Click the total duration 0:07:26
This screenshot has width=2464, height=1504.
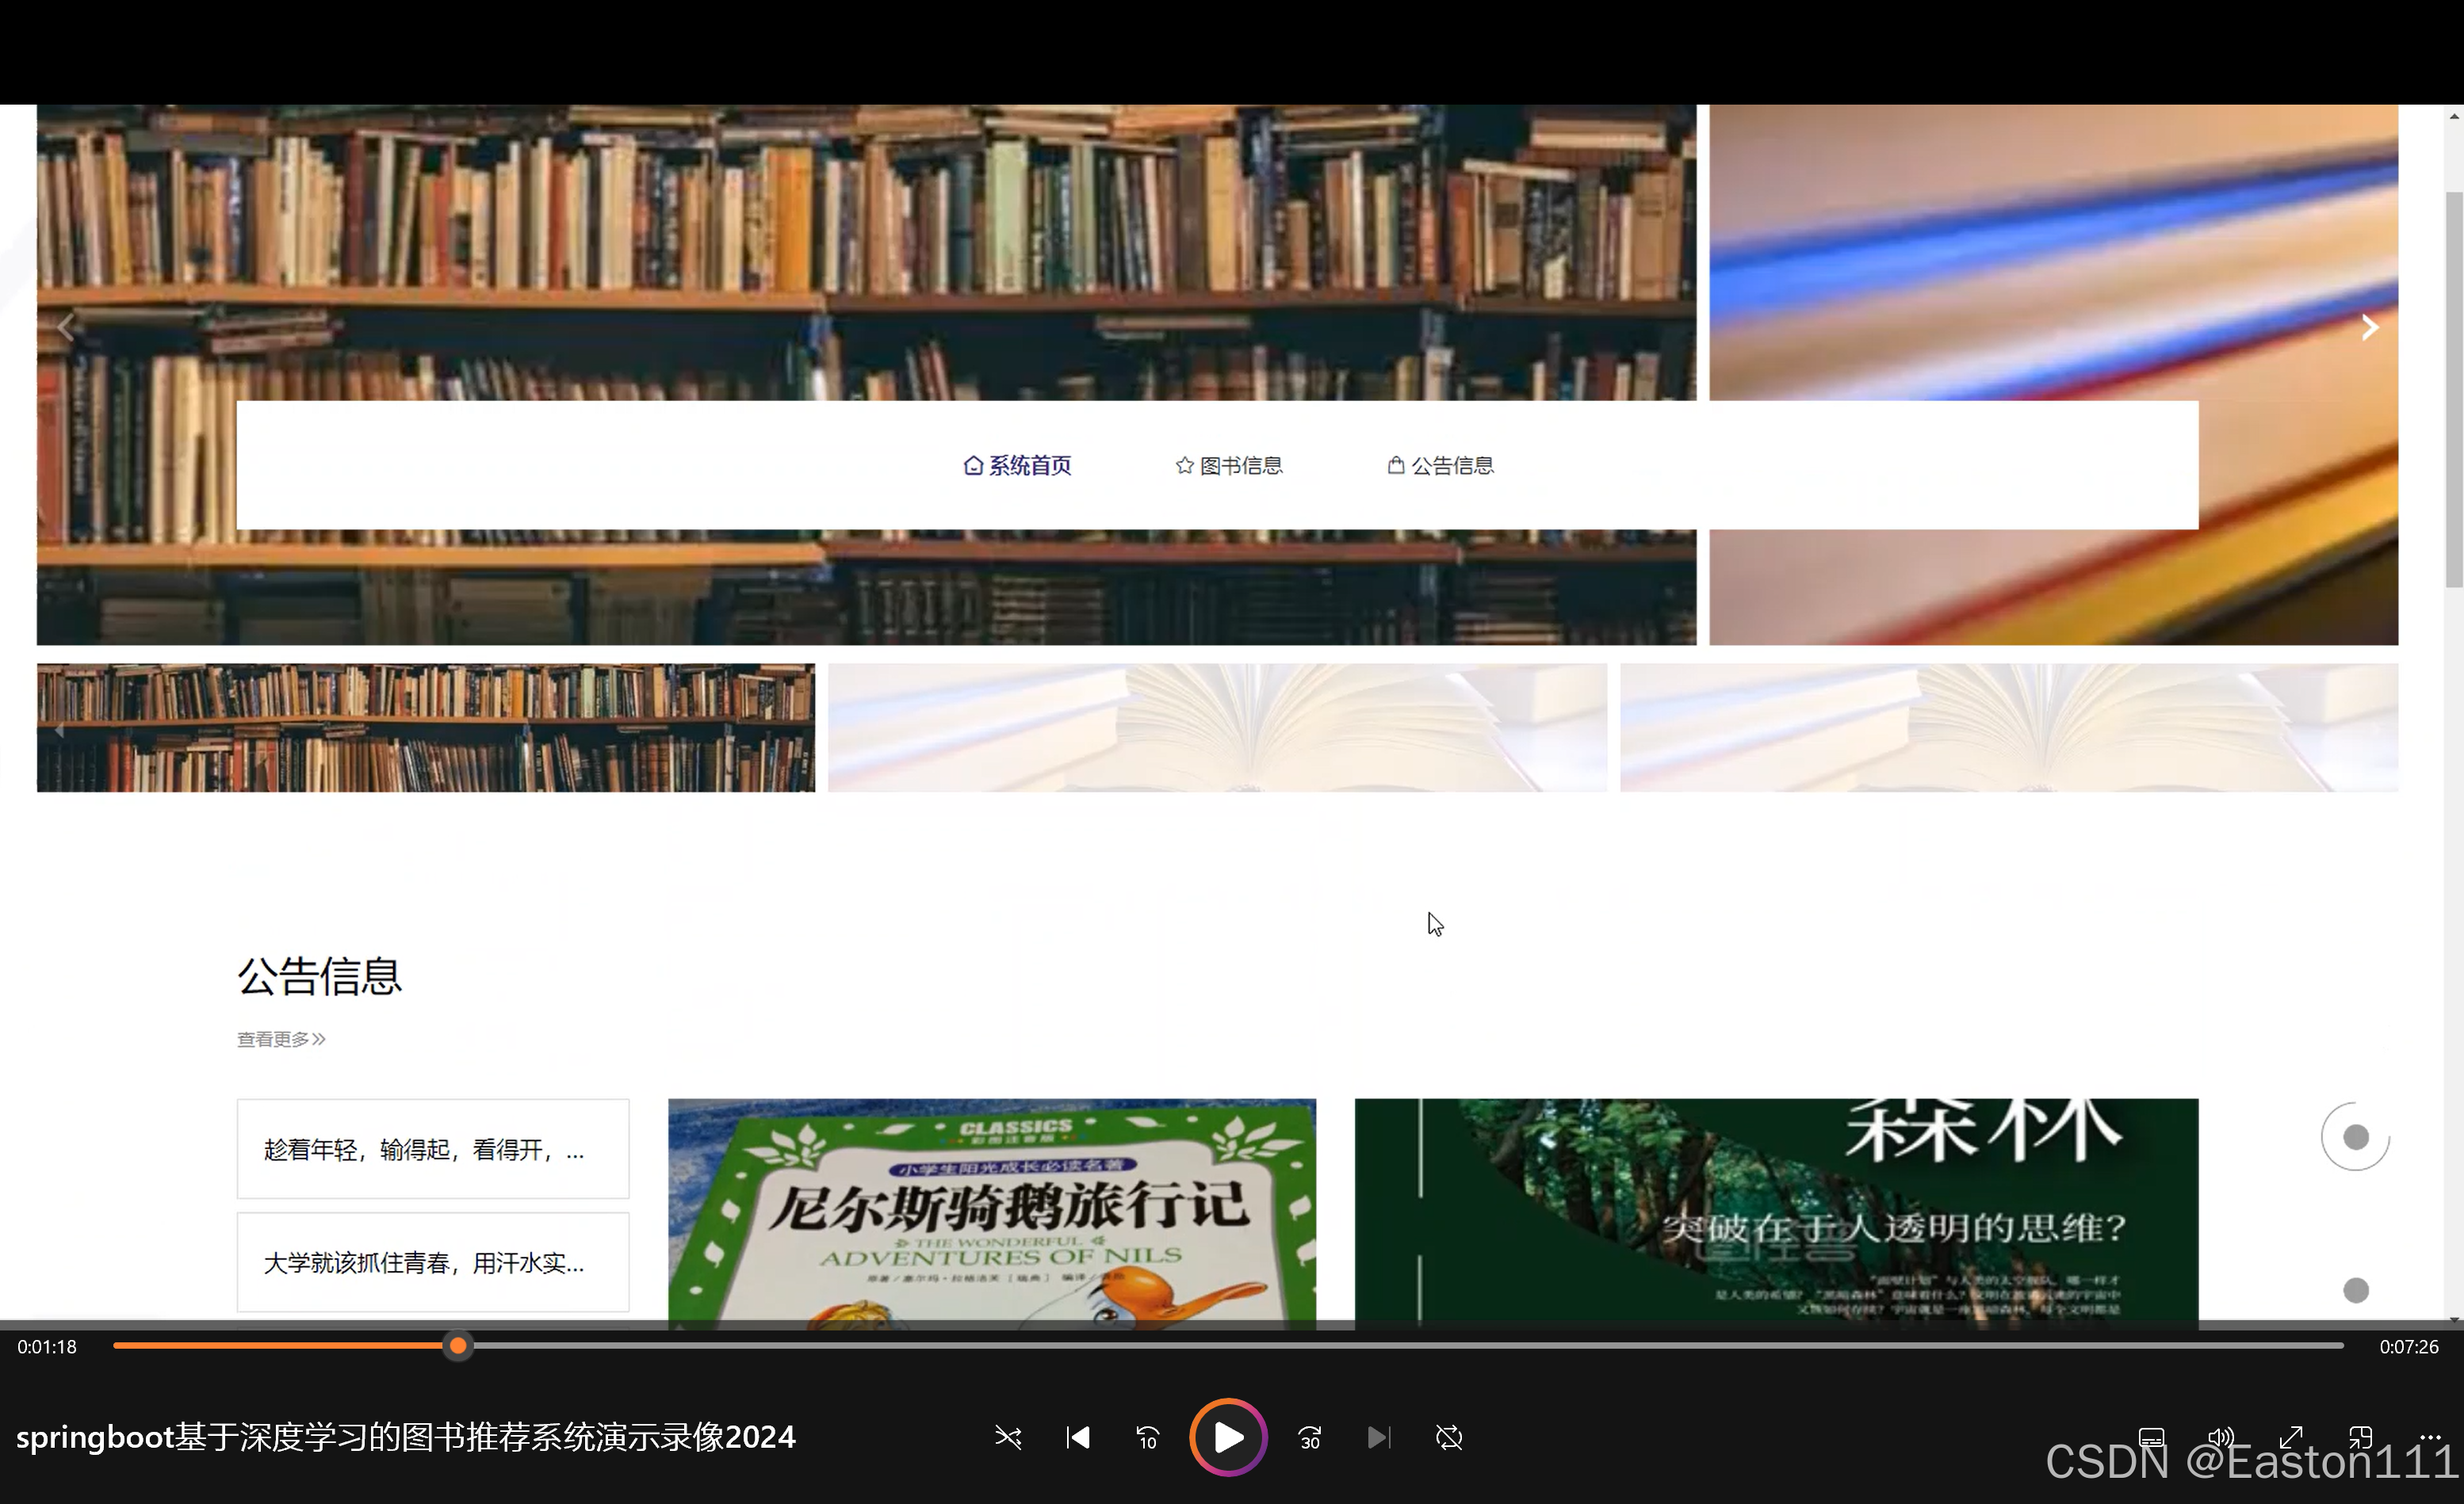point(2409,1347)
